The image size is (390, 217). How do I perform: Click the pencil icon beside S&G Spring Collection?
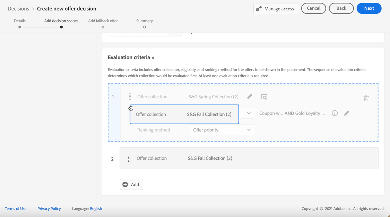pos(250,97)
